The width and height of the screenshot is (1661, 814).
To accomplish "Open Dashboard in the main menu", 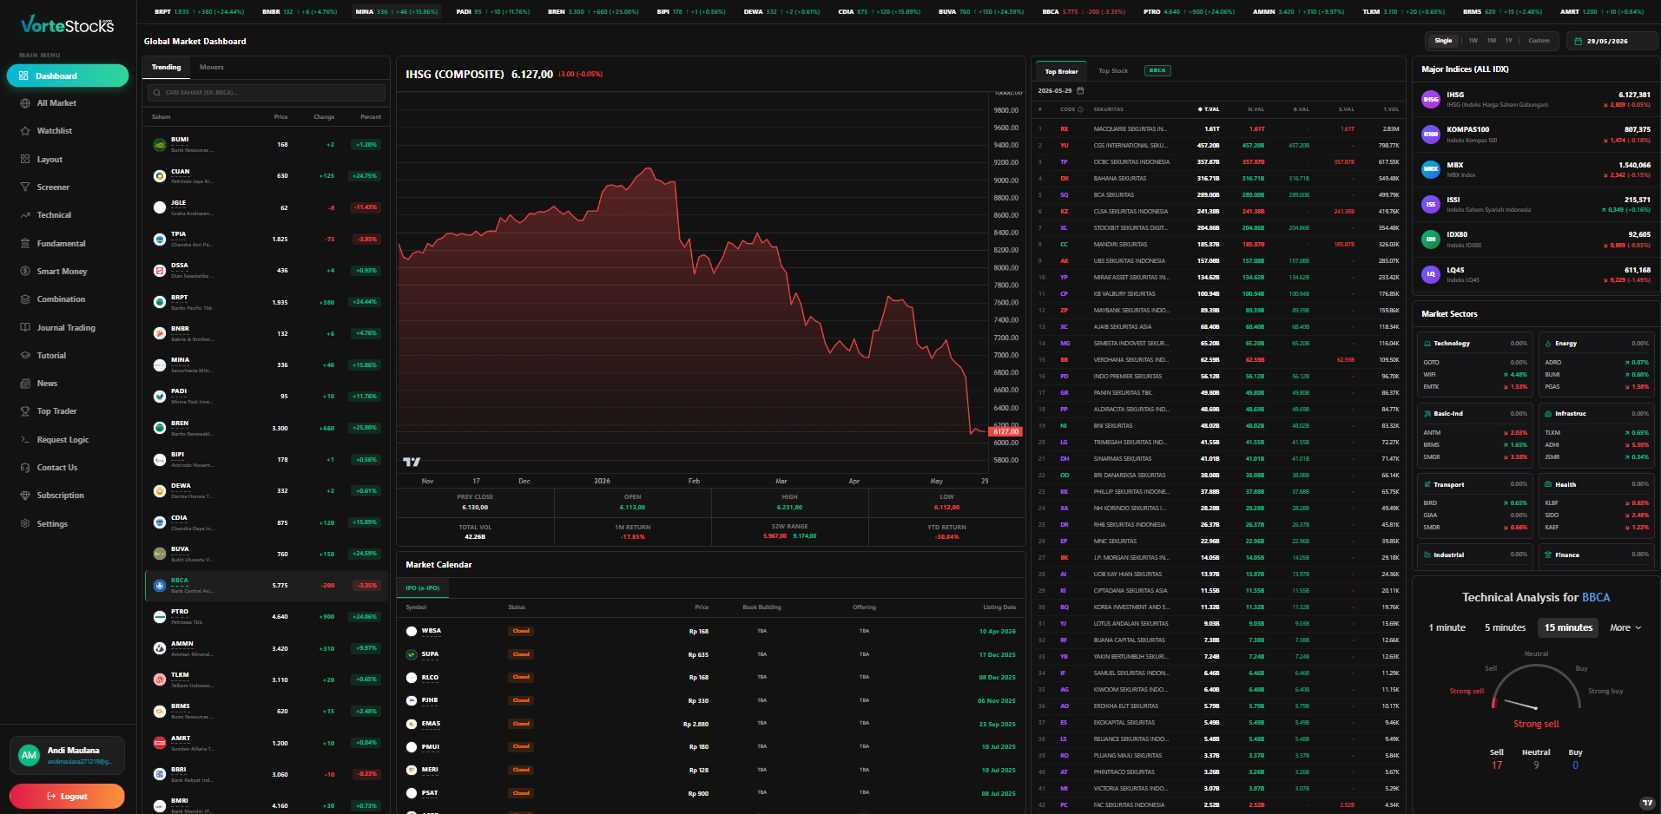I will (68, 76).
